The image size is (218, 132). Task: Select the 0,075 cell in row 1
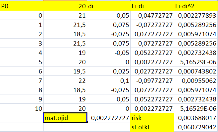click(109, 25)
